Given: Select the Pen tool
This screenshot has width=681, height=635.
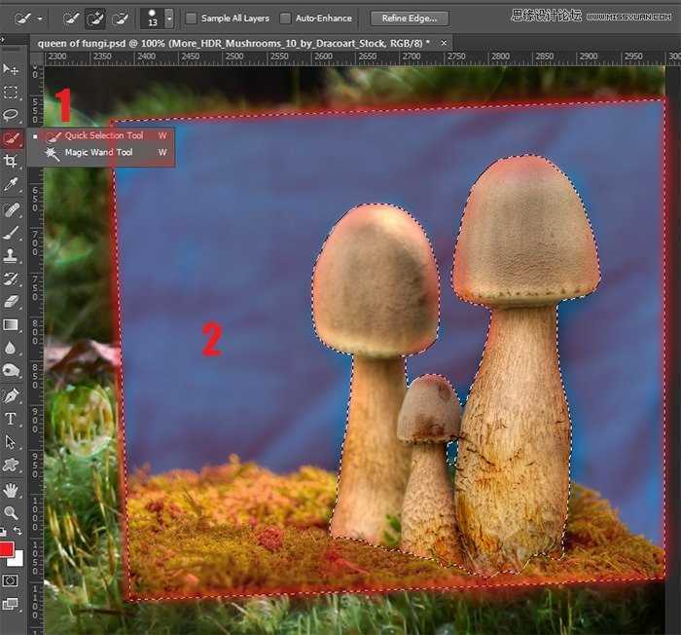Looking at the screenshot, I should (11, 395).
